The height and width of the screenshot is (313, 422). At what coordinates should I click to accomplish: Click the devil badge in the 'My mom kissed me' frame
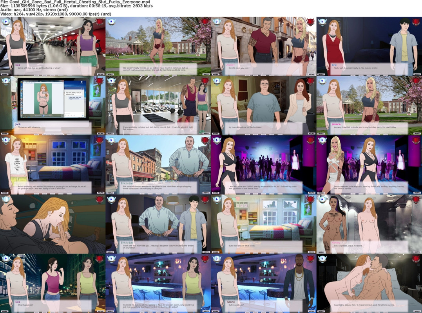(311, 81)
